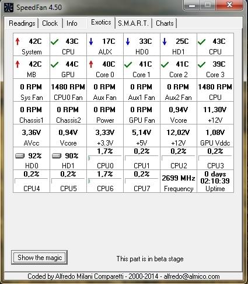Click the Show the magic button

pyautogui.click(x=39, y=258)
